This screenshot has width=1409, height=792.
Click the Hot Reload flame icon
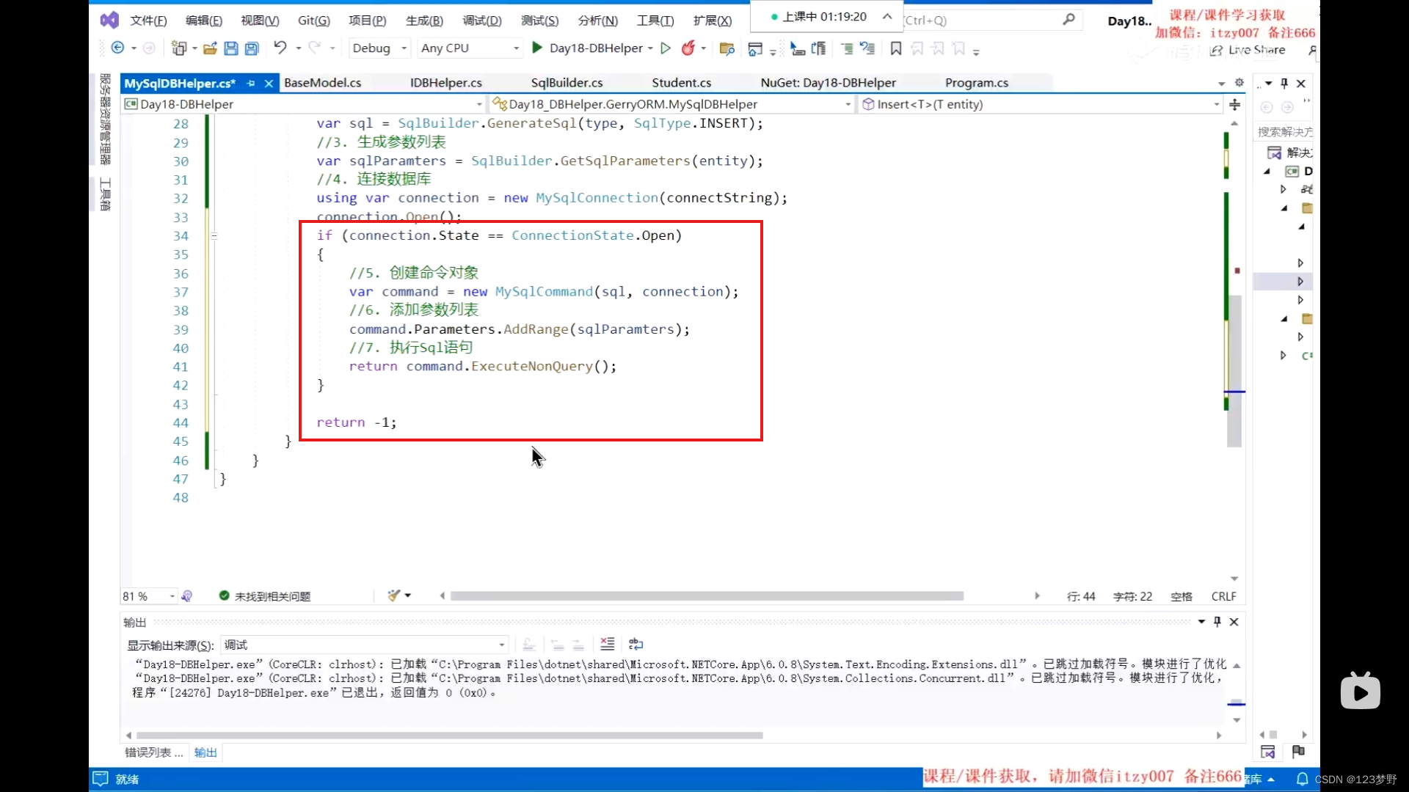(688, 48)
